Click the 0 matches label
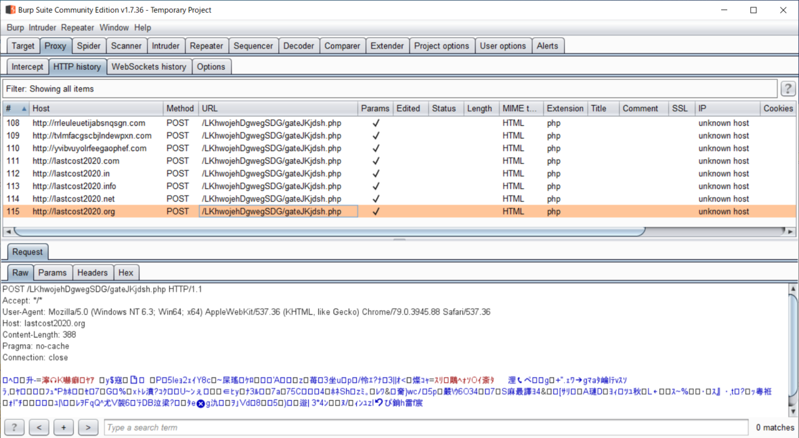The width and height of the screenshot is (799, 438). click(x=775, y=427)
